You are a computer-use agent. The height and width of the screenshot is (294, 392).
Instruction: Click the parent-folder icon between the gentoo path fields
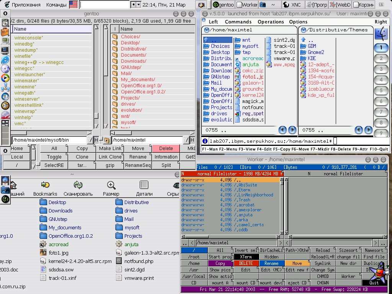pos(107,140)
